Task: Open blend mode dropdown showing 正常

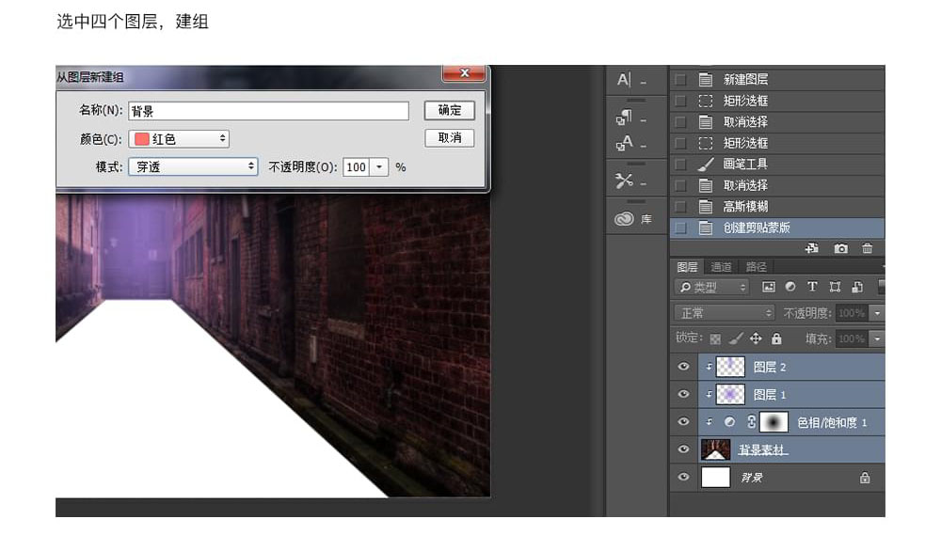Action: (725, 313)
